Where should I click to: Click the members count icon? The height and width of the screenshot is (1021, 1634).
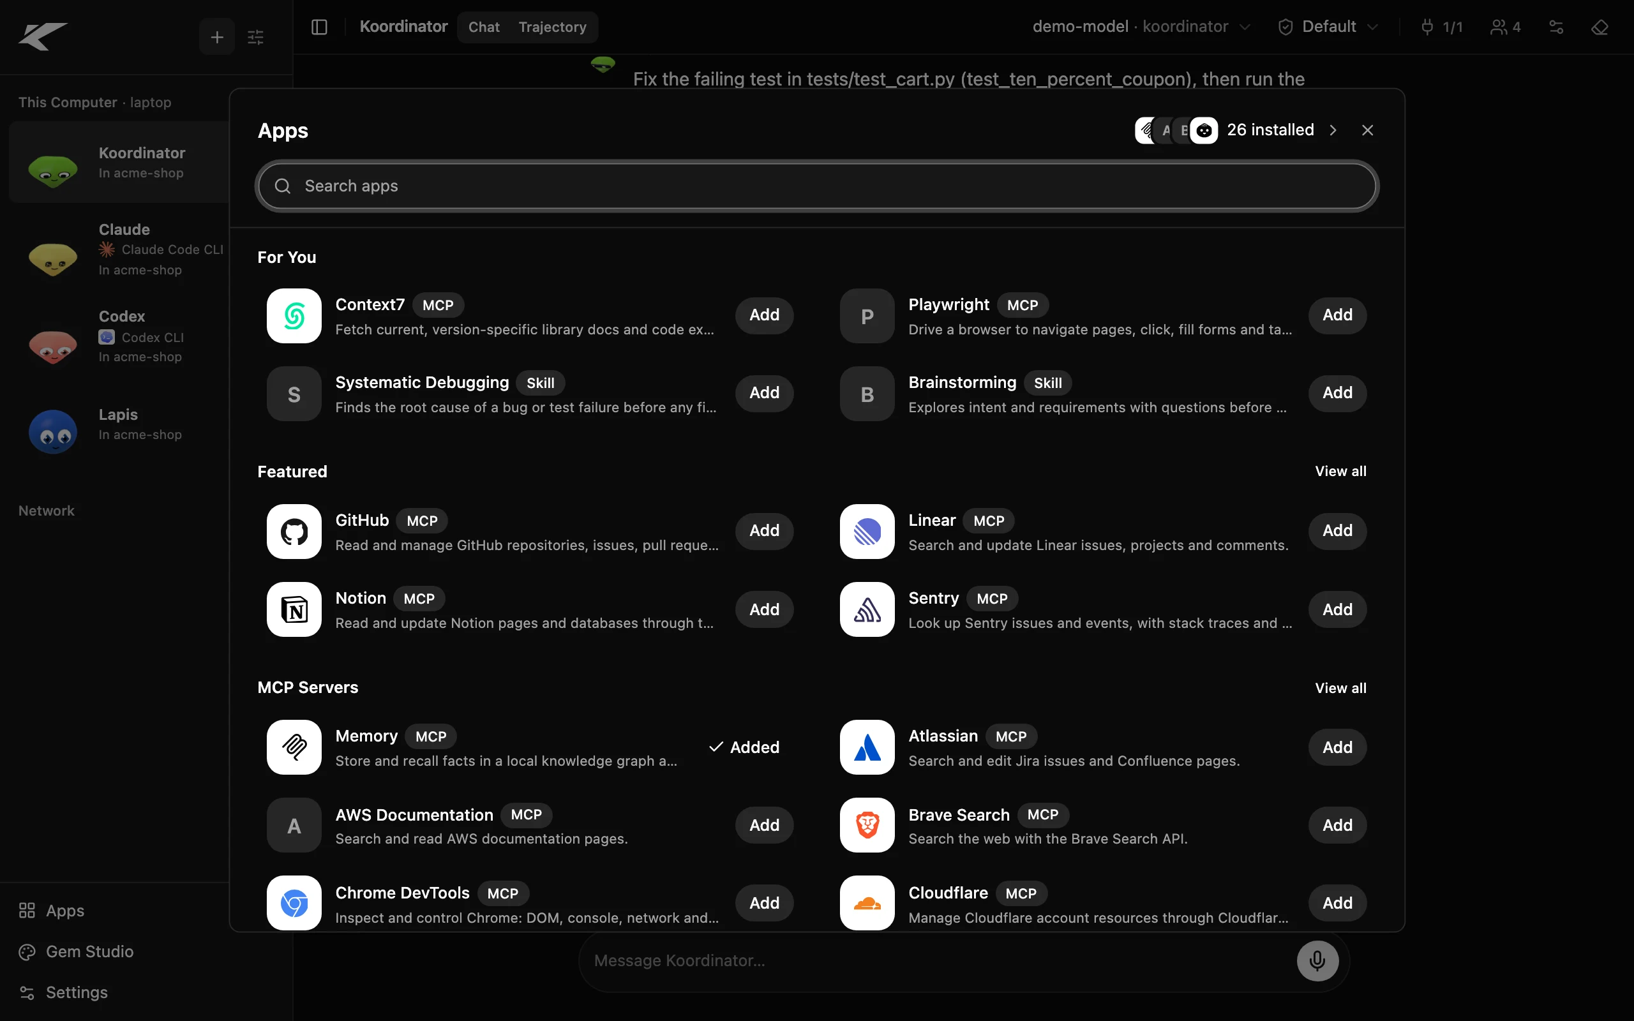click(1506, 27)
